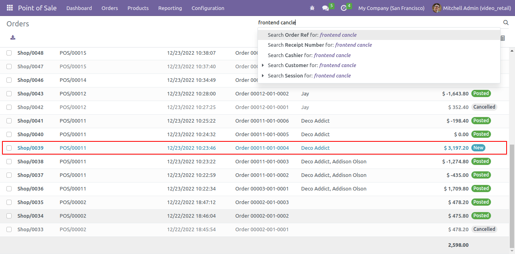Screen dimensions: 515x254
Task: Open the Products menu
Action: [x=138, y=8]
